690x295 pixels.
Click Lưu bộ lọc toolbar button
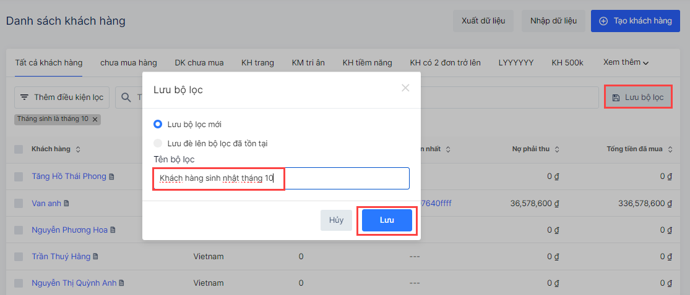tap(638, 98)
